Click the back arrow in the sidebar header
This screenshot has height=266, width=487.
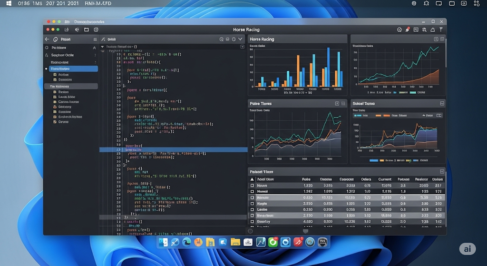pos(47,39)
